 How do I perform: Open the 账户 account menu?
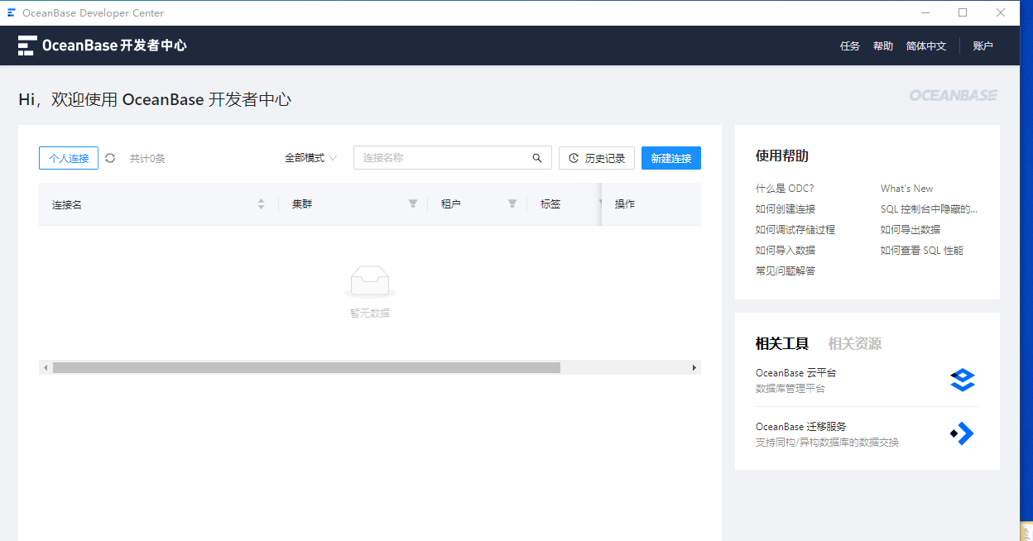coord(983,46)
